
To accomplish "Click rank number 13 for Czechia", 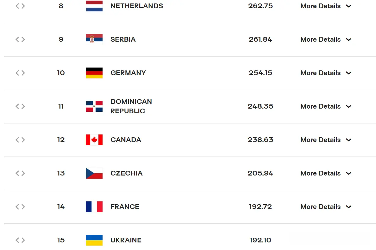I will [61, 173].
